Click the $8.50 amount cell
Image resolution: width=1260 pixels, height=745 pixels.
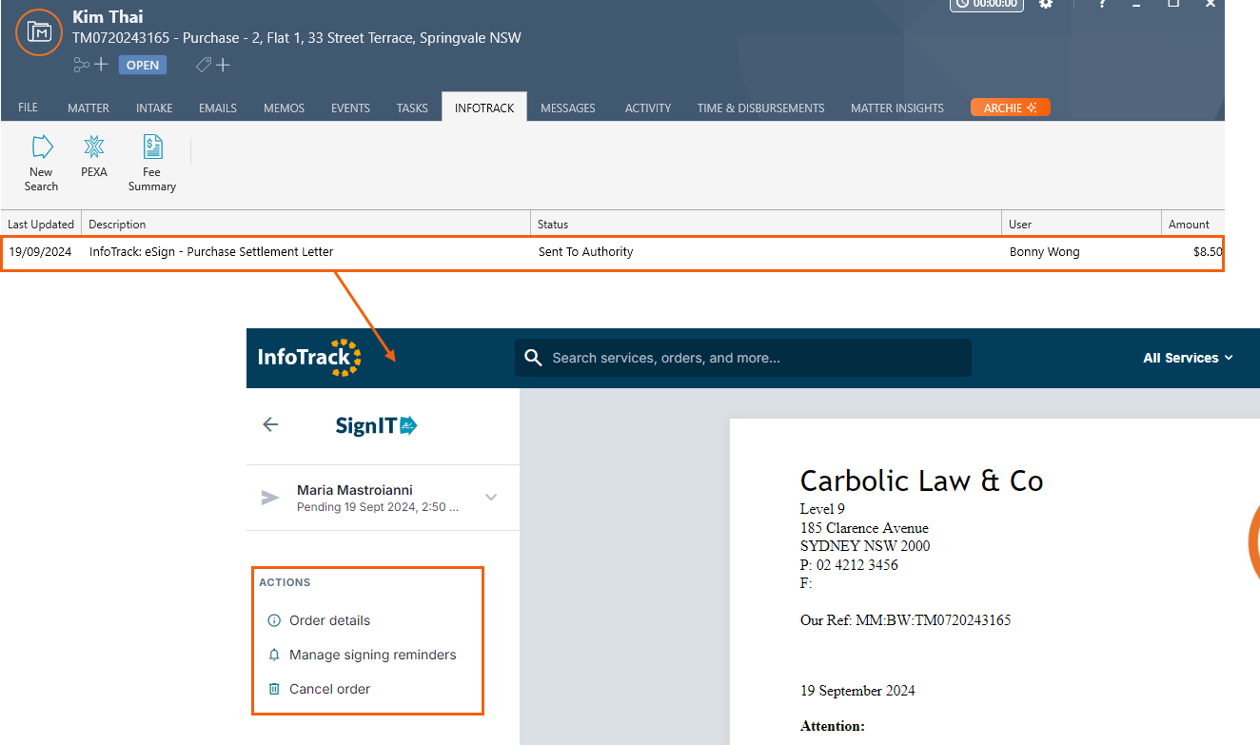1208,252
